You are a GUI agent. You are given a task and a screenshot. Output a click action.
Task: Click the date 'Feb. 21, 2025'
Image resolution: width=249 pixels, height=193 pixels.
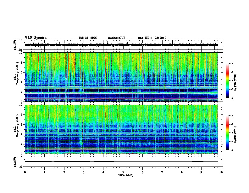88,38
